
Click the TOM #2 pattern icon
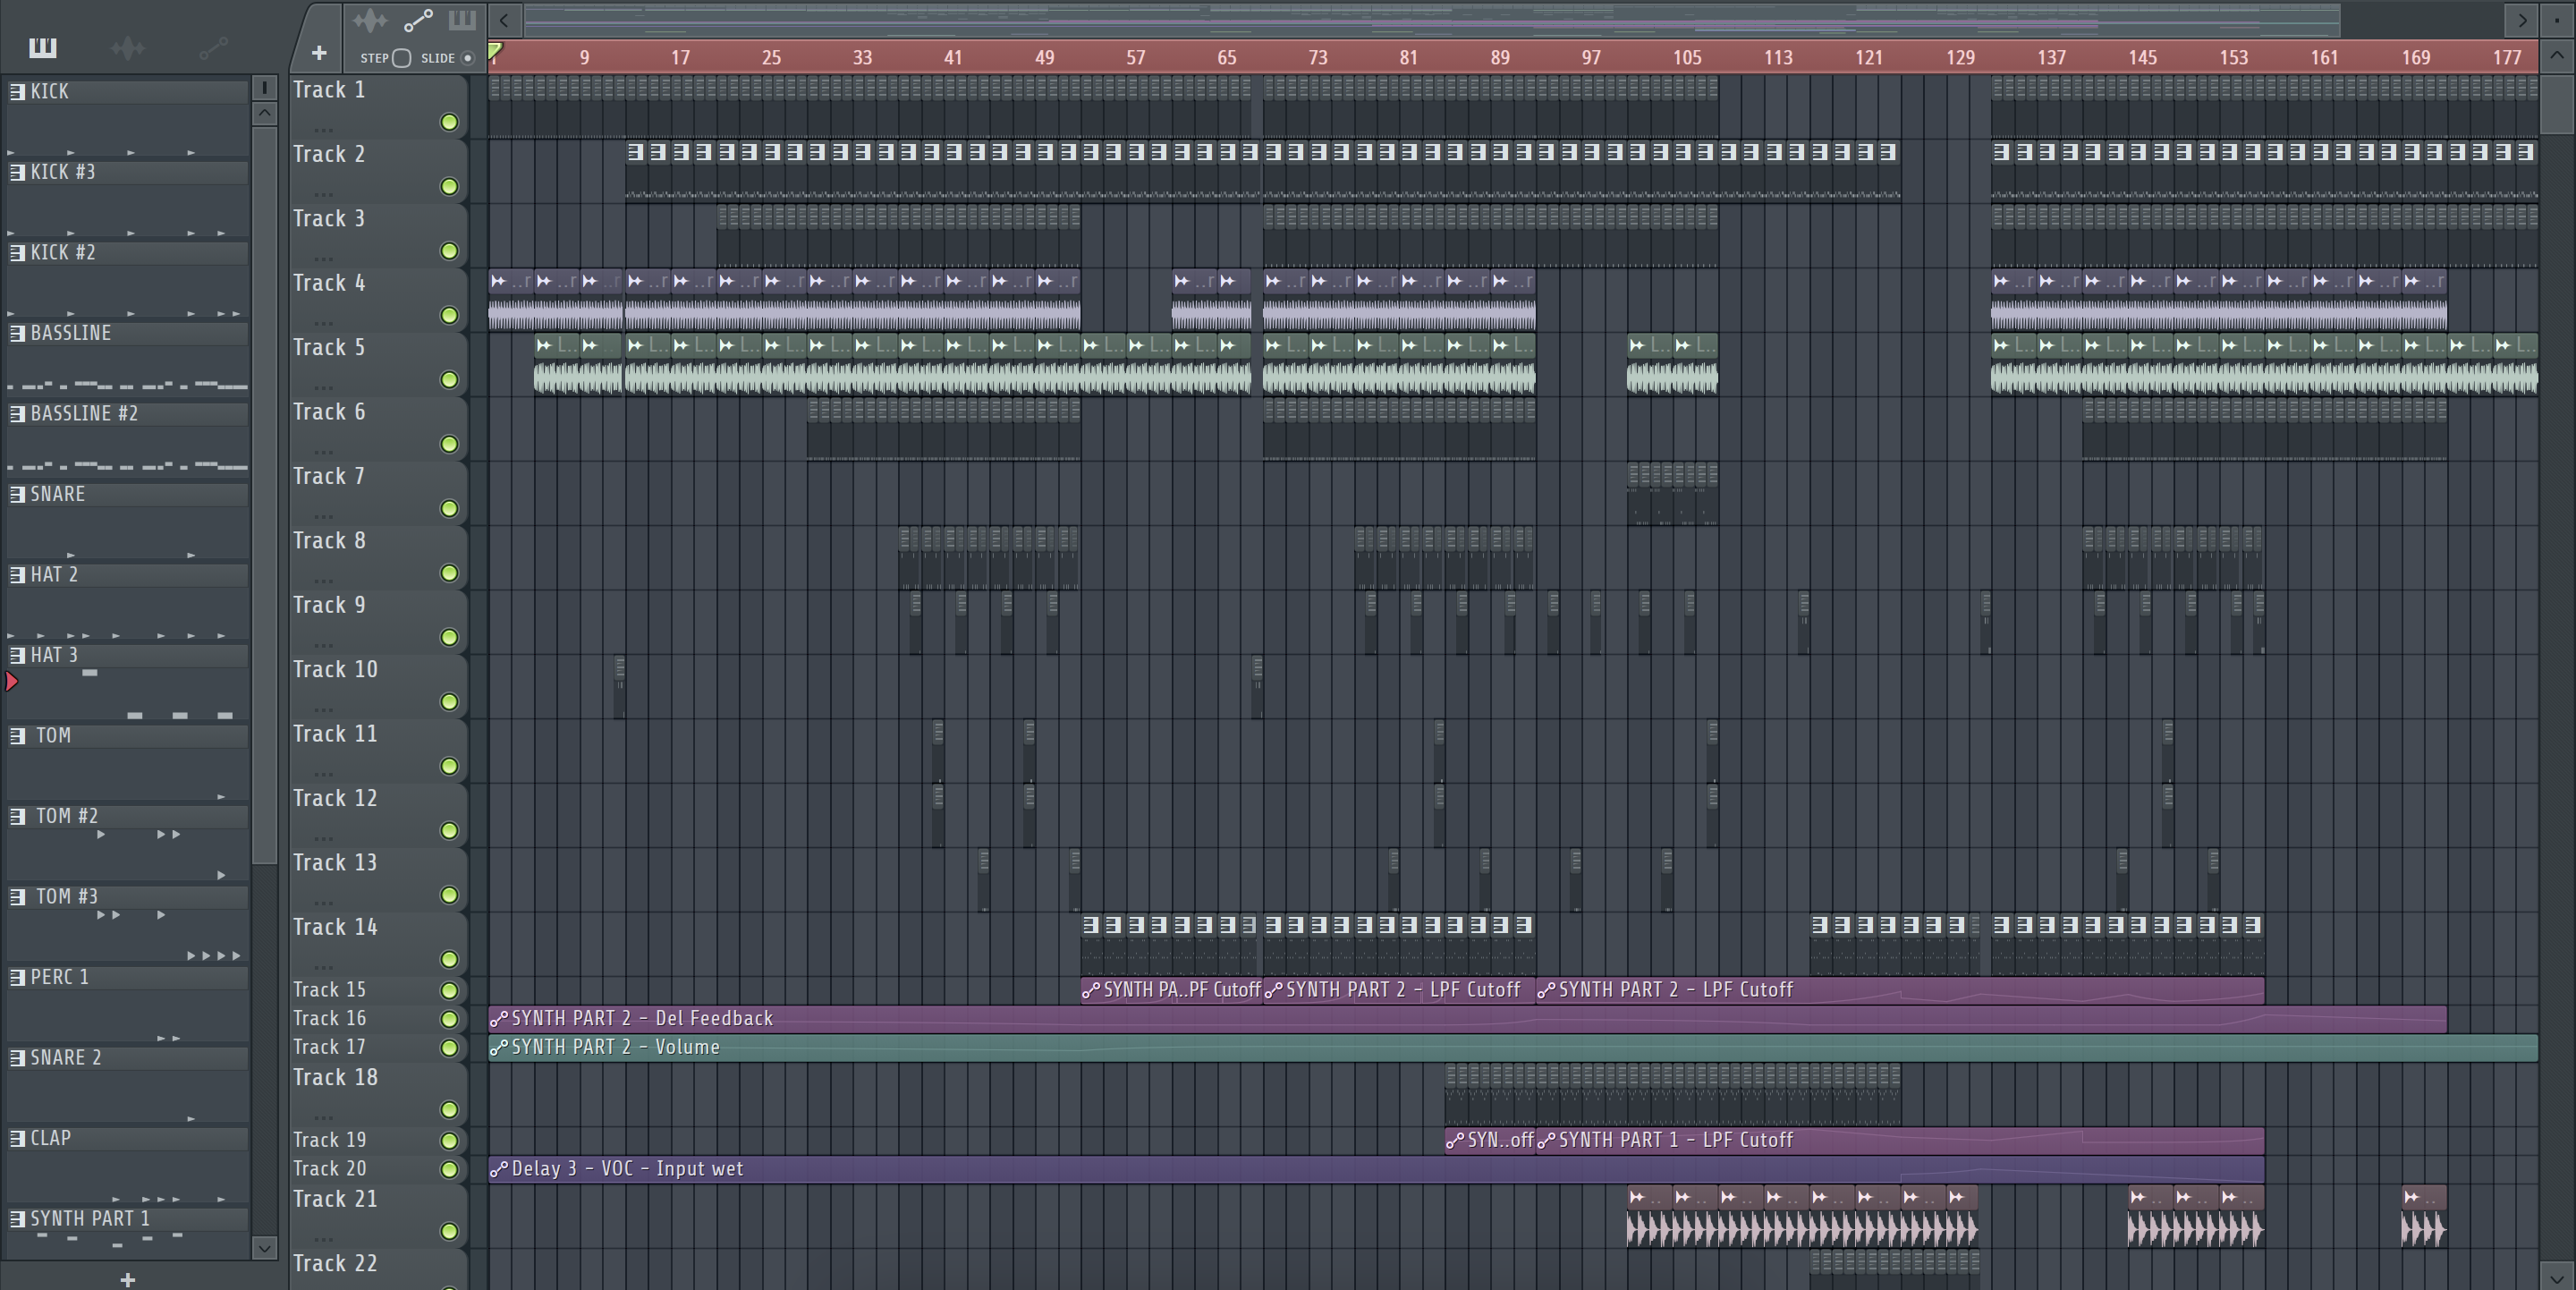click(x=17, y=816)
